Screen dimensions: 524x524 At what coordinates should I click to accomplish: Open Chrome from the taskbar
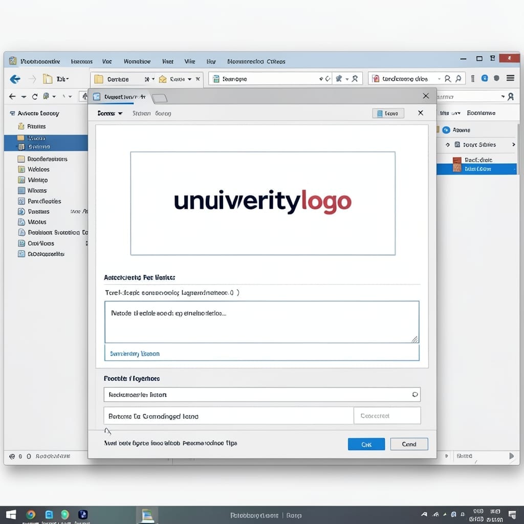pos(31,515)
